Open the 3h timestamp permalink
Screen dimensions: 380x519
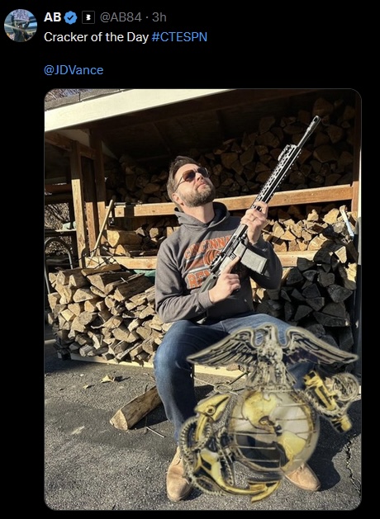coord(159,17)
